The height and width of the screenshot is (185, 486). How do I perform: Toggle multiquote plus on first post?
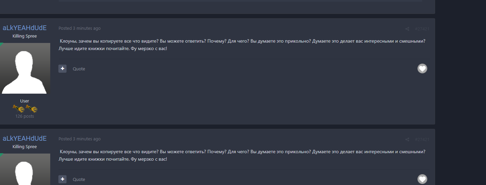(62, 69)
